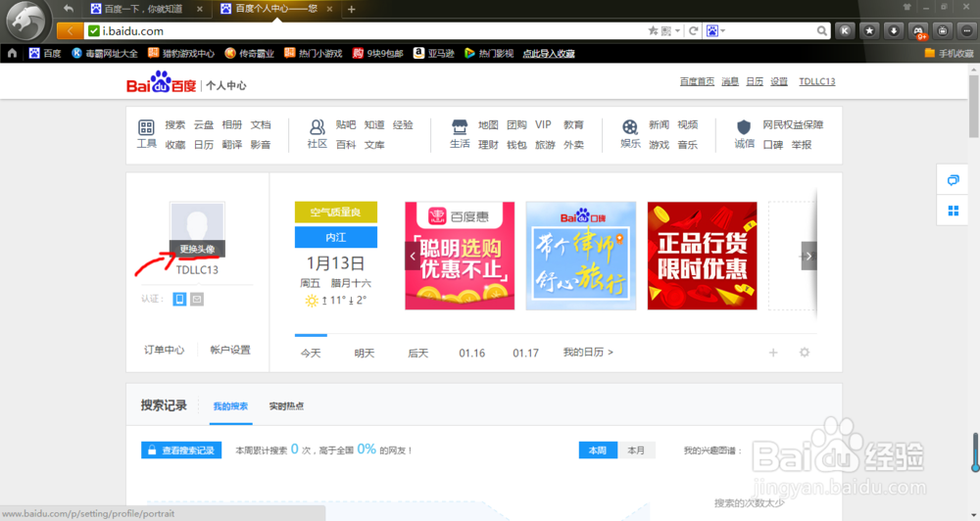Open 地图 life link
980x521 pixels.
click(488, 125)
